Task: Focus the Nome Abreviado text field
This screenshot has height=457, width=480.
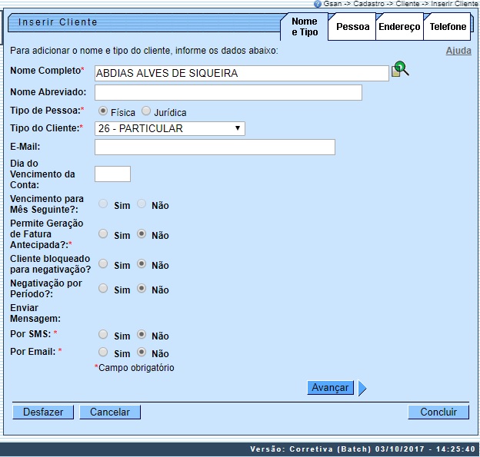Action: click(228, 93)
